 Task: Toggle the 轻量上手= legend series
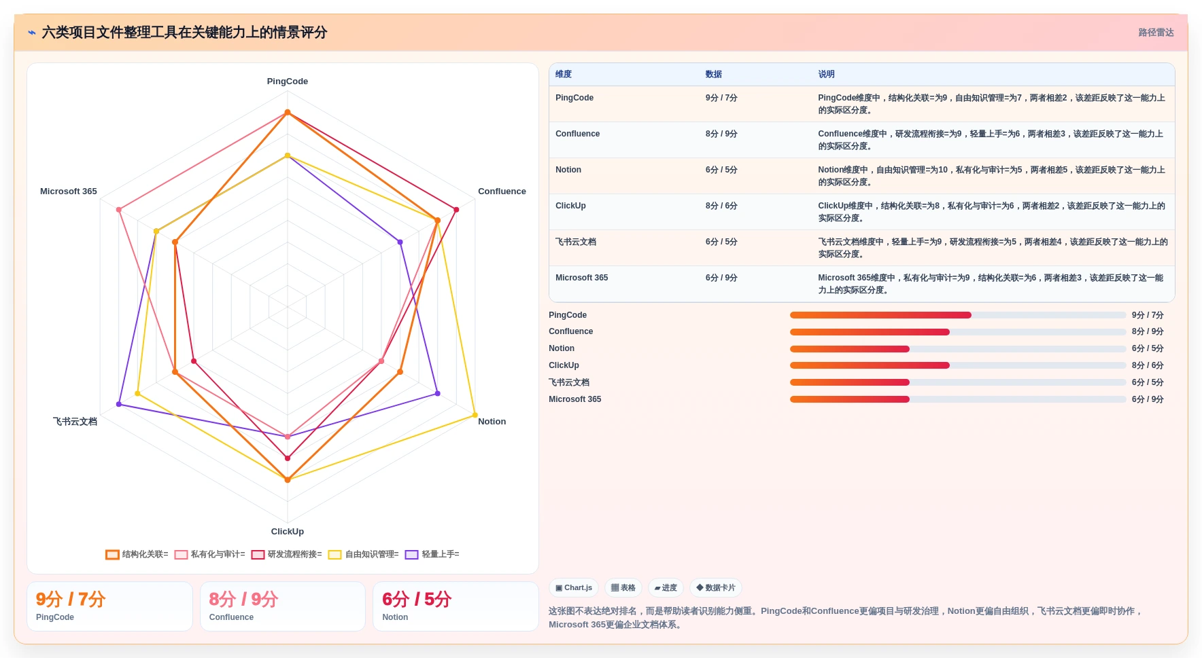tap(432, 554)
